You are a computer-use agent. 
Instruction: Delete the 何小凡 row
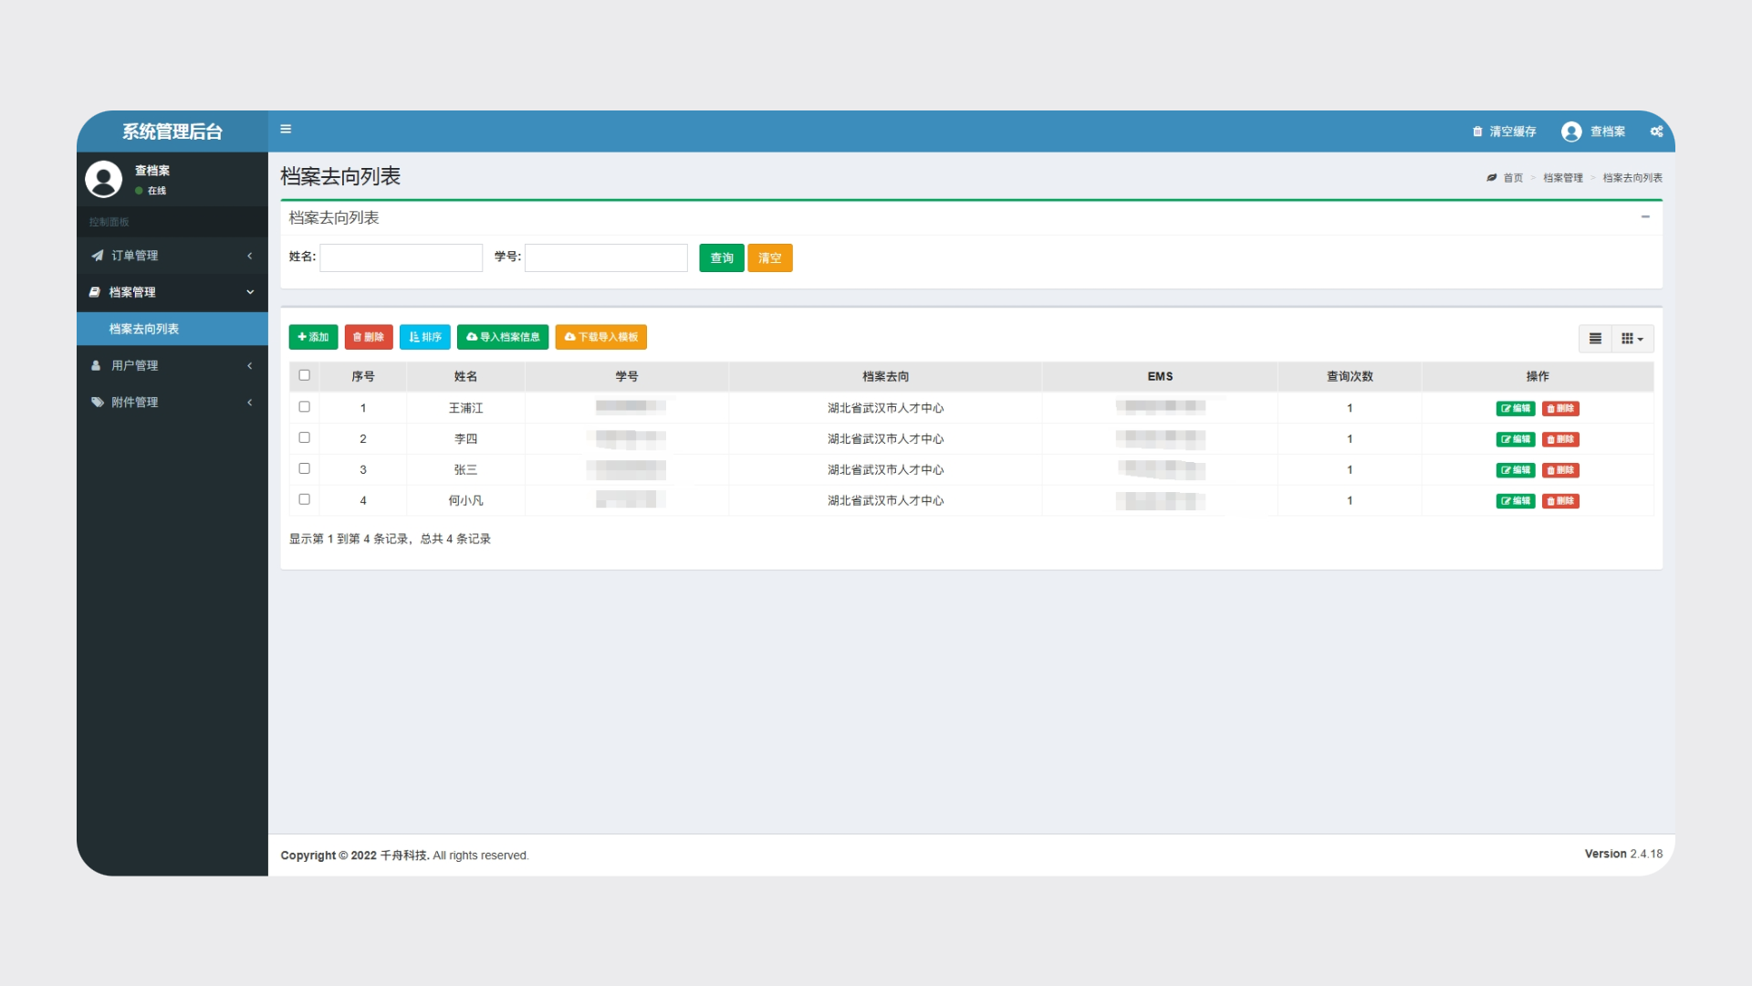click(x=1560, y=501)
